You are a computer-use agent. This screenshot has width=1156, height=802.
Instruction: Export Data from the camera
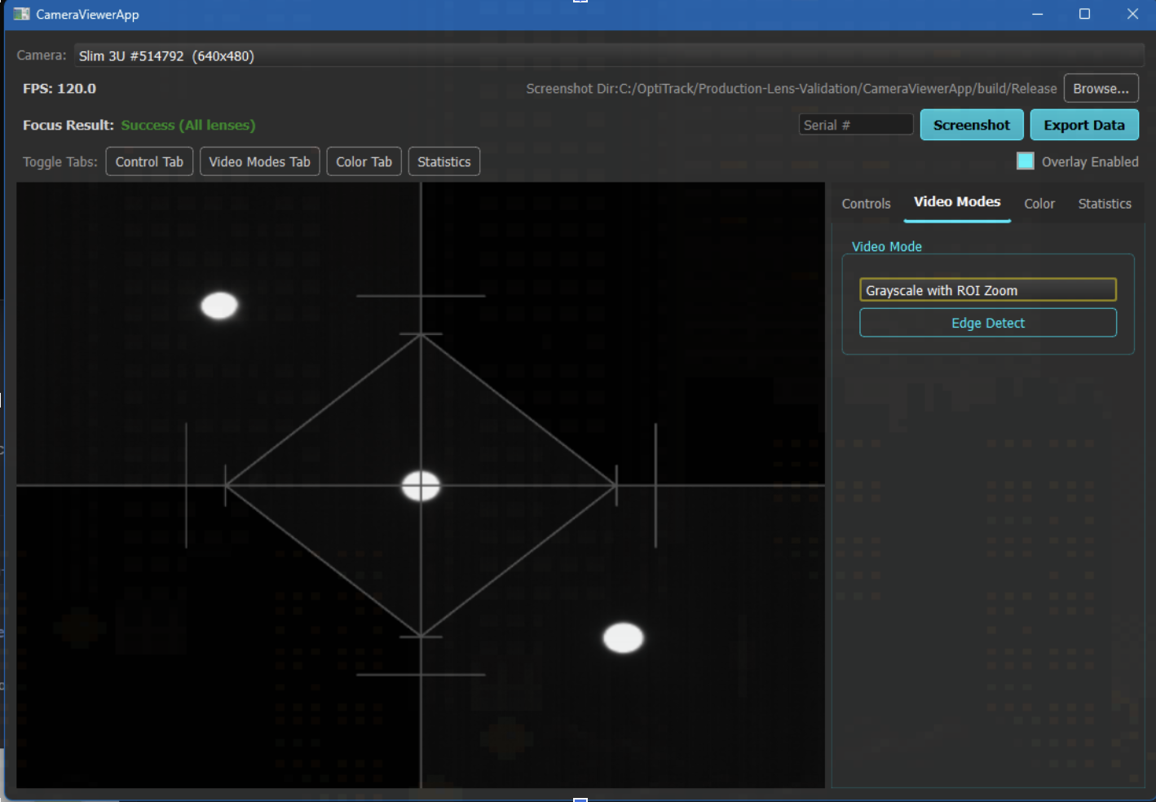pos(1084,125)
